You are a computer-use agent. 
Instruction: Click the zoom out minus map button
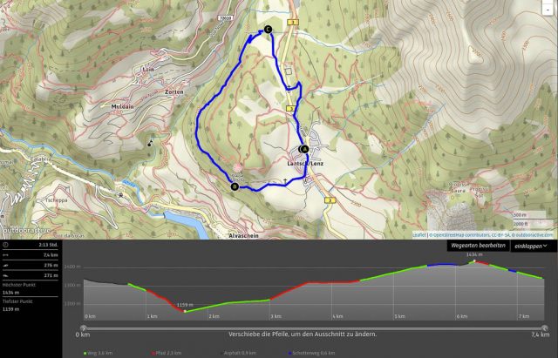[548, 10]
